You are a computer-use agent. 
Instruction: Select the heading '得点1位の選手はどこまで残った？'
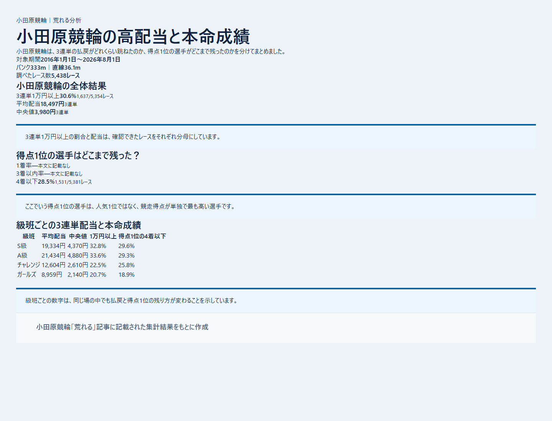click(x=78, y=155)
